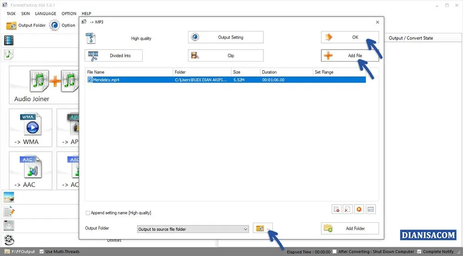Image resolution: width=463 pixels, height=256 pixels.
Task: Sort by File Name column header
Action: coord(129,72)
